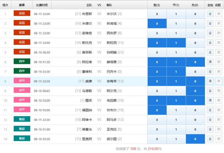Select draw (1) for 里奥阿 vs 波尔图
Screen dimensions: 224x153
176,139
